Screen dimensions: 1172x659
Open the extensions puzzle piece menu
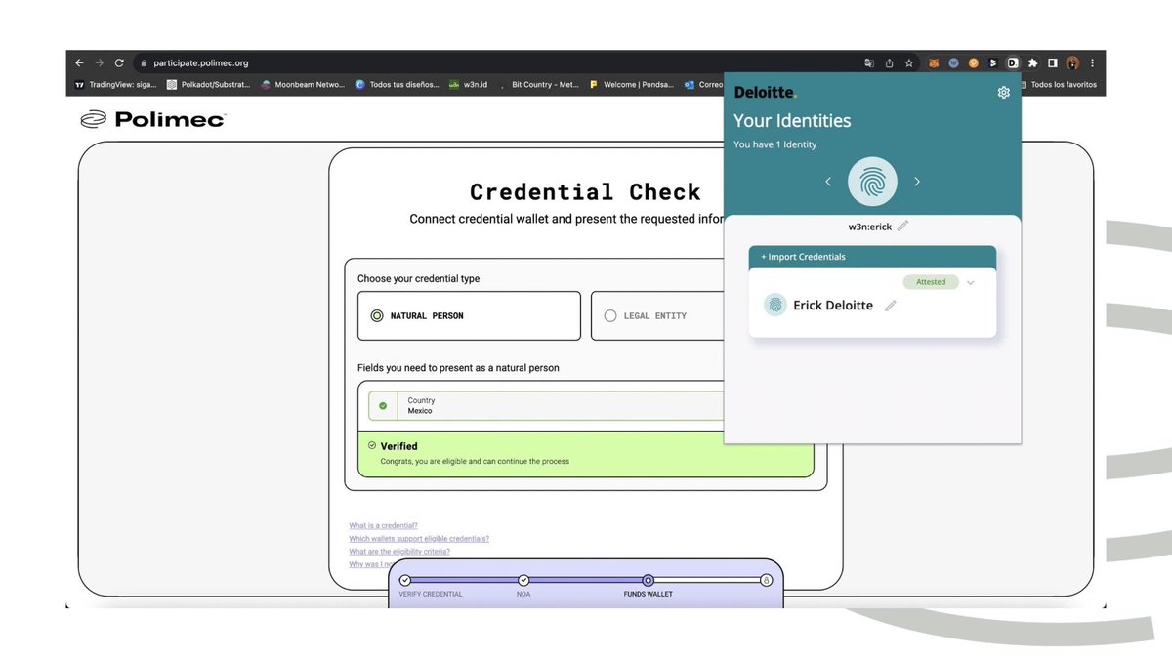coord(1033,62)
